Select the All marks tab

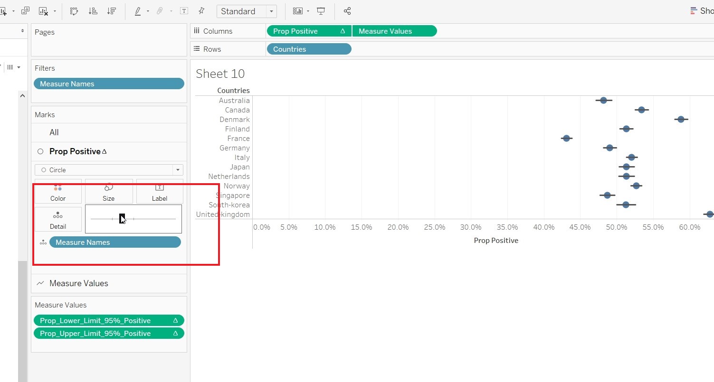click(x=54, y=132)
